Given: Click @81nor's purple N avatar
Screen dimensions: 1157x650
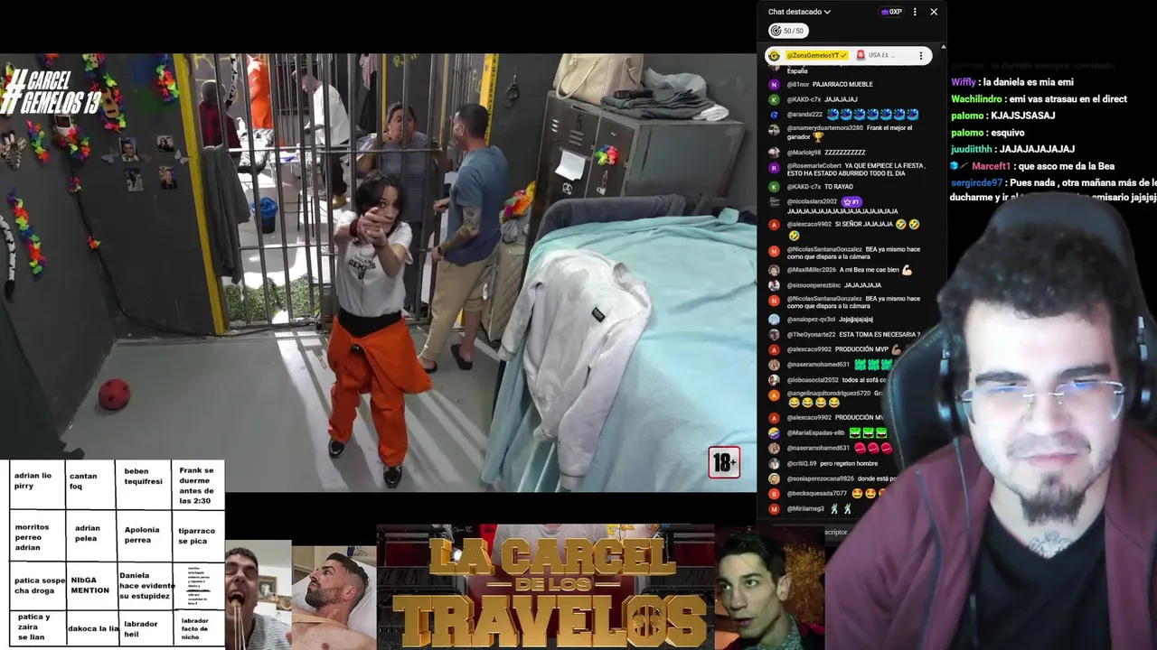Looking at the screenshot, I should (774, 85).
